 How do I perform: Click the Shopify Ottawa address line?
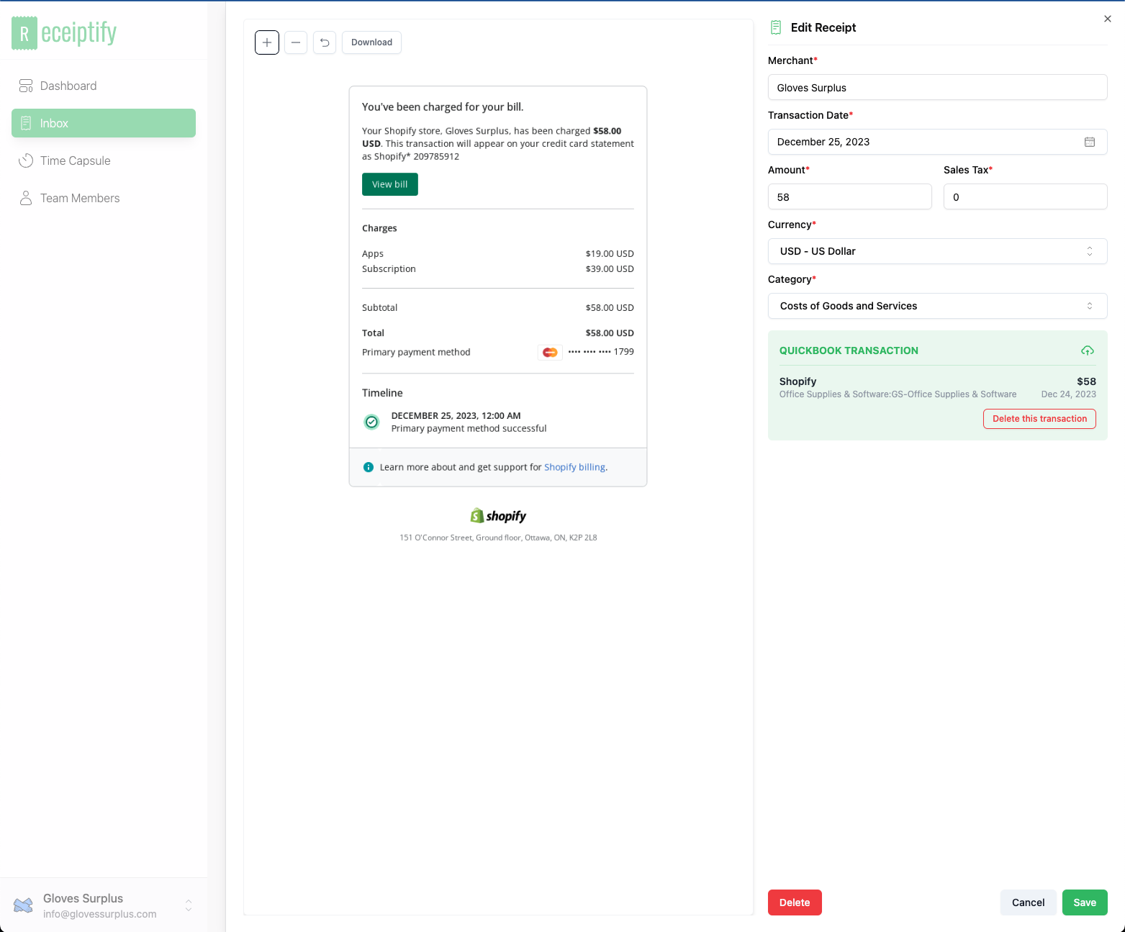[498, 538]
